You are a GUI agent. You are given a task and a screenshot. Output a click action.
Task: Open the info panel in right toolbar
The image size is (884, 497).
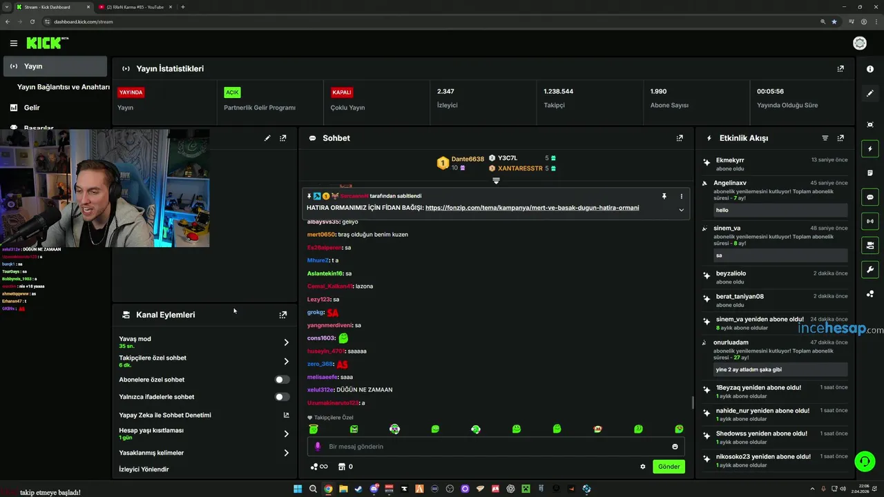click(x=870, y=69)
